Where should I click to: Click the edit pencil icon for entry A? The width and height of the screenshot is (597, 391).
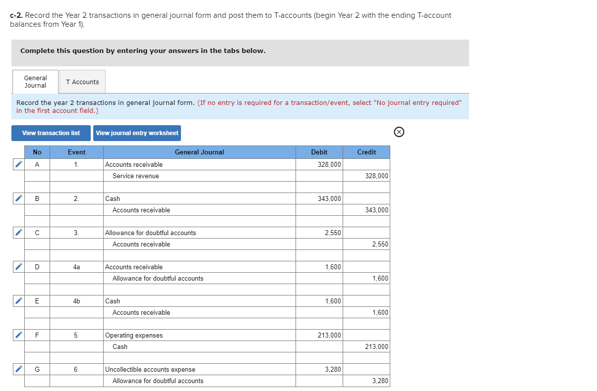18,164
